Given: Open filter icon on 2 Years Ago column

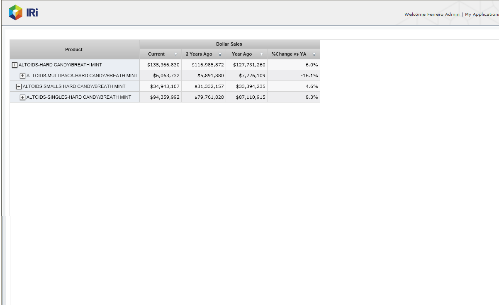Looking at the screenshot, I should 220,54.
